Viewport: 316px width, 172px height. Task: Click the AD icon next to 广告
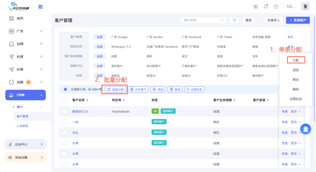(11, 31)
